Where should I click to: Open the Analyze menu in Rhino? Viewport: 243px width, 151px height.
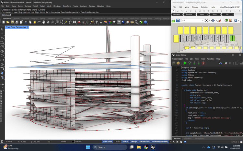tap(83, 6)
